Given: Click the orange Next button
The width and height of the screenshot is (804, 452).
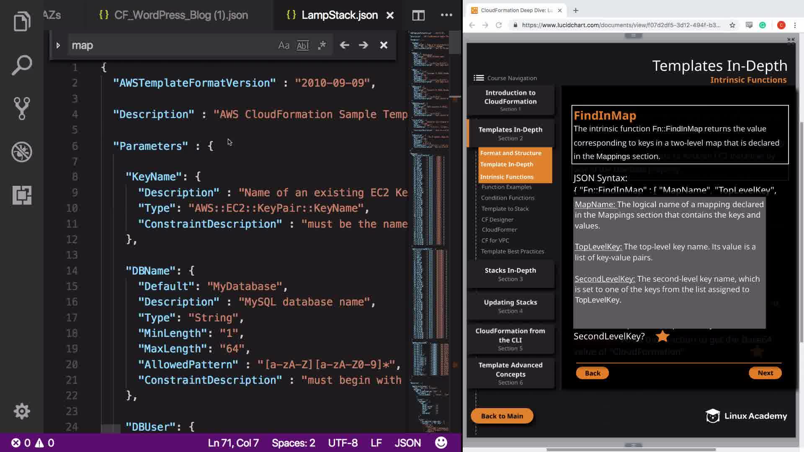Looking at the screenshot, I should [765, 373].
